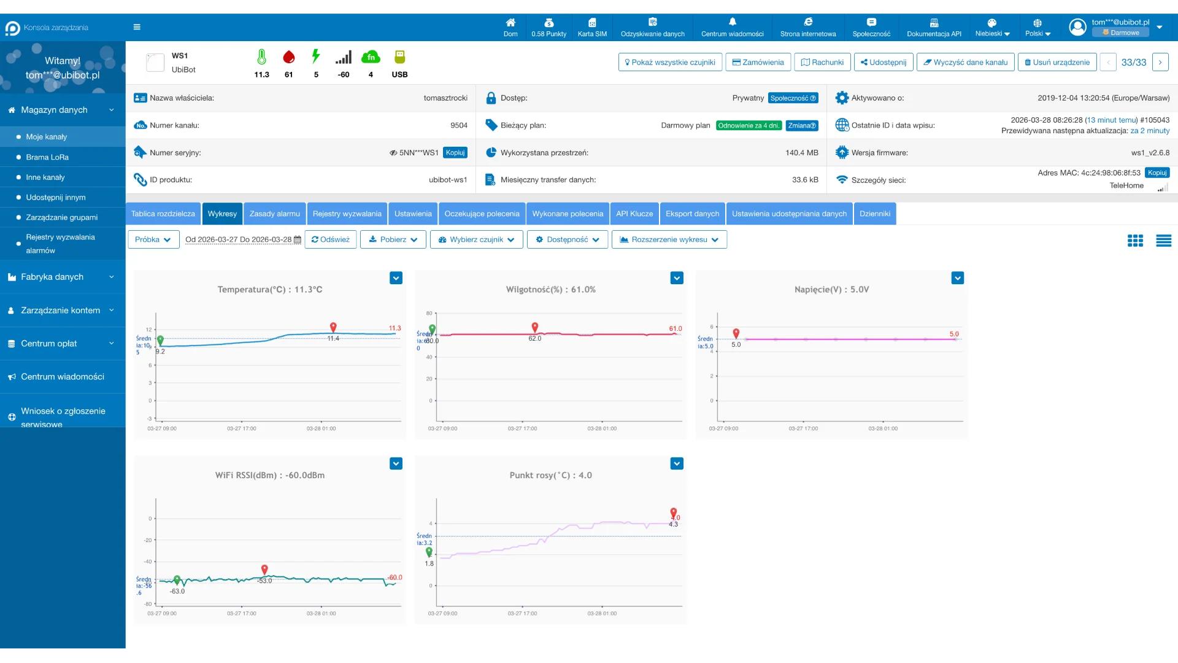Switch to Zasady alarmu tab
Viewport: 1178px width, 663px height.
click(274, 214)
